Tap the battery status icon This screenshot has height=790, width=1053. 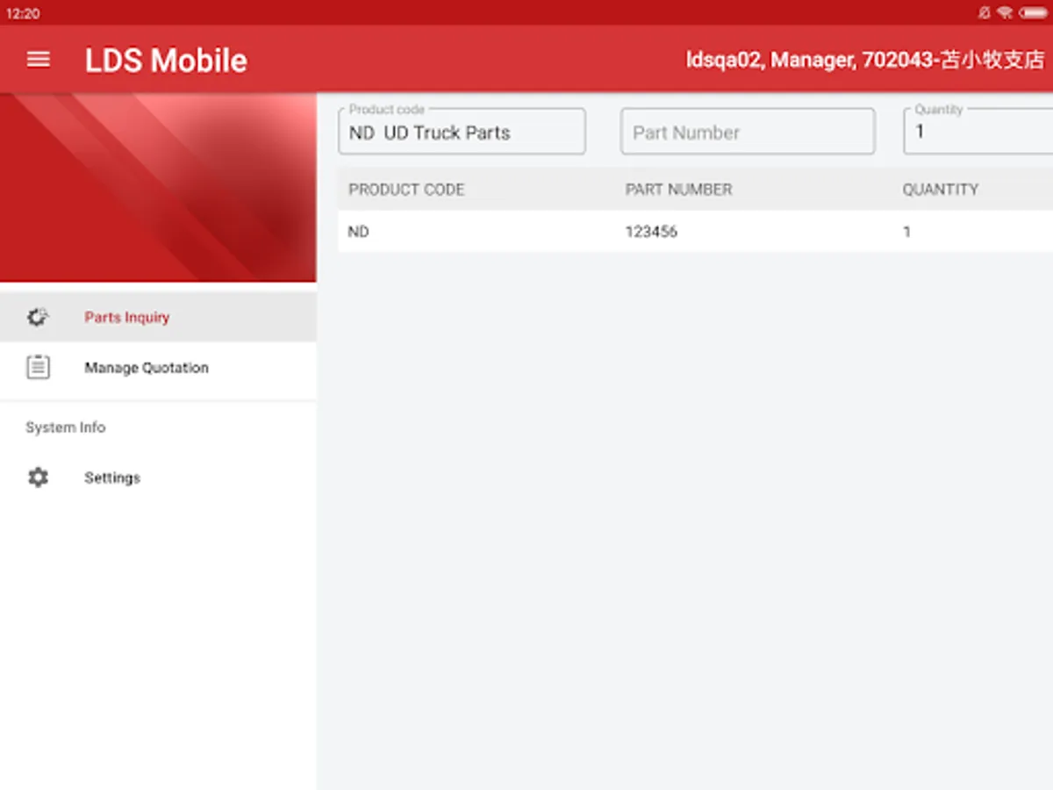(x=1033, y=13)
